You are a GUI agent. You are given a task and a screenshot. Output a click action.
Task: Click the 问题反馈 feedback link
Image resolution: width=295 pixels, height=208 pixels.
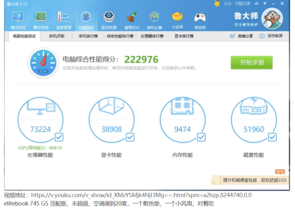(243, 4)
